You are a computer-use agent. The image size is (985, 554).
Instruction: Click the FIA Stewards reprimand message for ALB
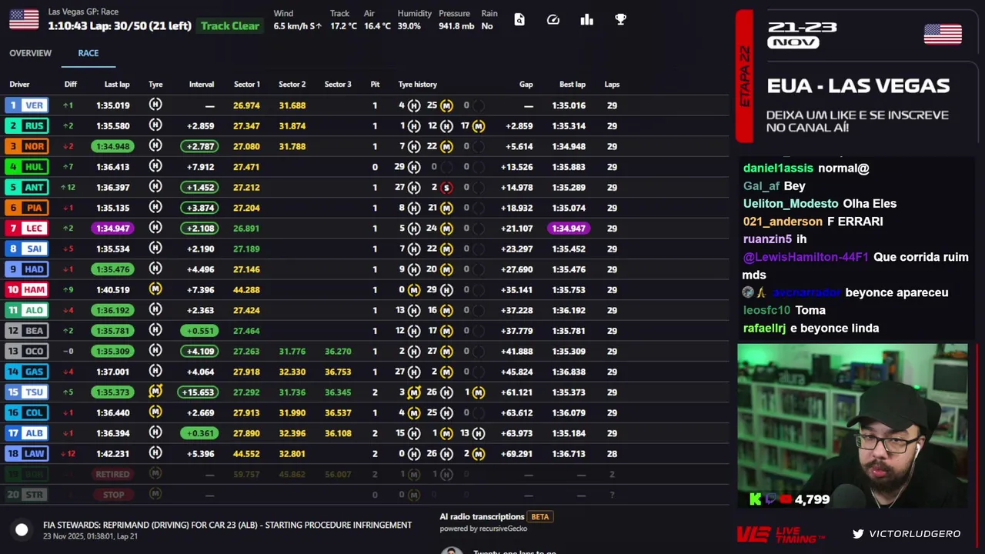(x=227, y=525)
